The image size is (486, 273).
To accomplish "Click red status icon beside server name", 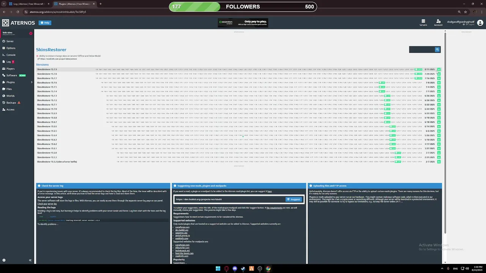I will (31, 33).
